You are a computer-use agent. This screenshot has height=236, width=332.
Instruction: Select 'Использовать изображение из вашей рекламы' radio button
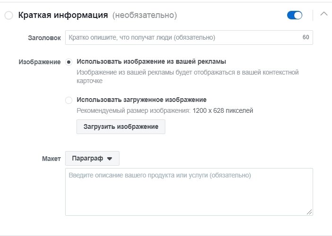68,62
